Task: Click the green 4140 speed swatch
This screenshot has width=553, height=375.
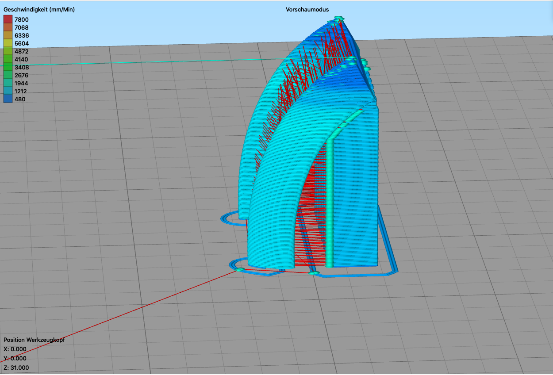Action: pos(8,59)
